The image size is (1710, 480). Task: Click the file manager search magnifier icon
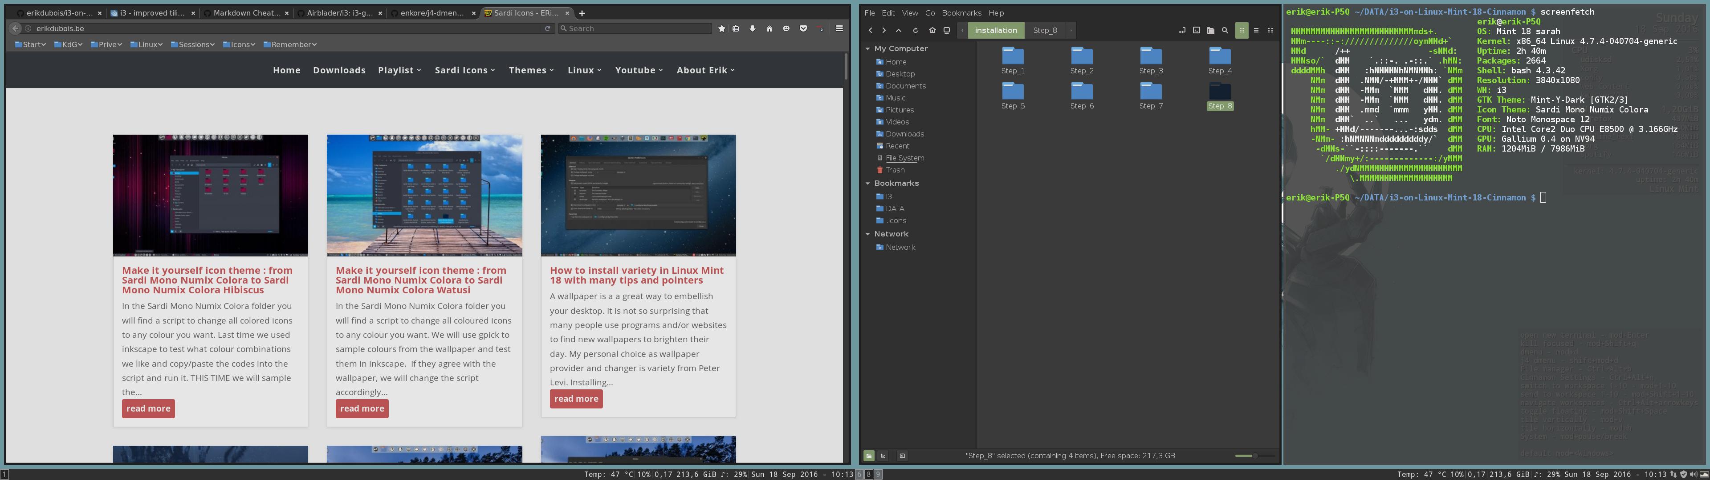point(1225,31)
